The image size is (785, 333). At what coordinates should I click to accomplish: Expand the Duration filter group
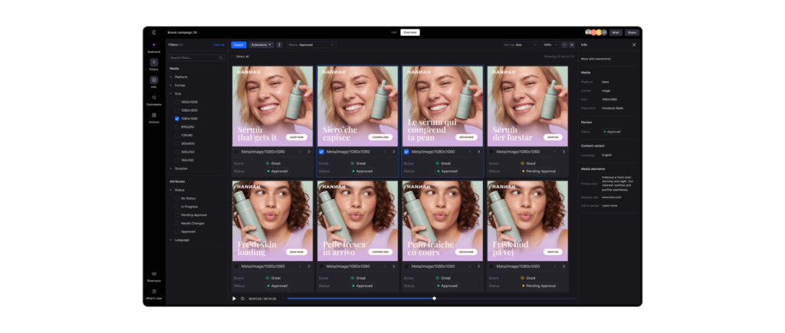click(x=171, y=168)
